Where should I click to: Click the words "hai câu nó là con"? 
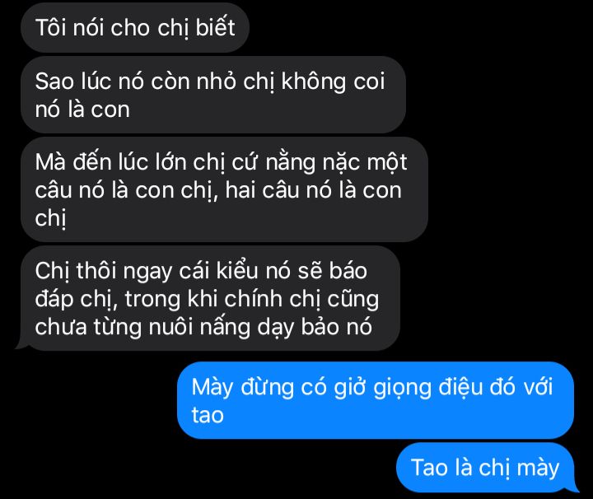pyautogui.click(x=313, y=189)
